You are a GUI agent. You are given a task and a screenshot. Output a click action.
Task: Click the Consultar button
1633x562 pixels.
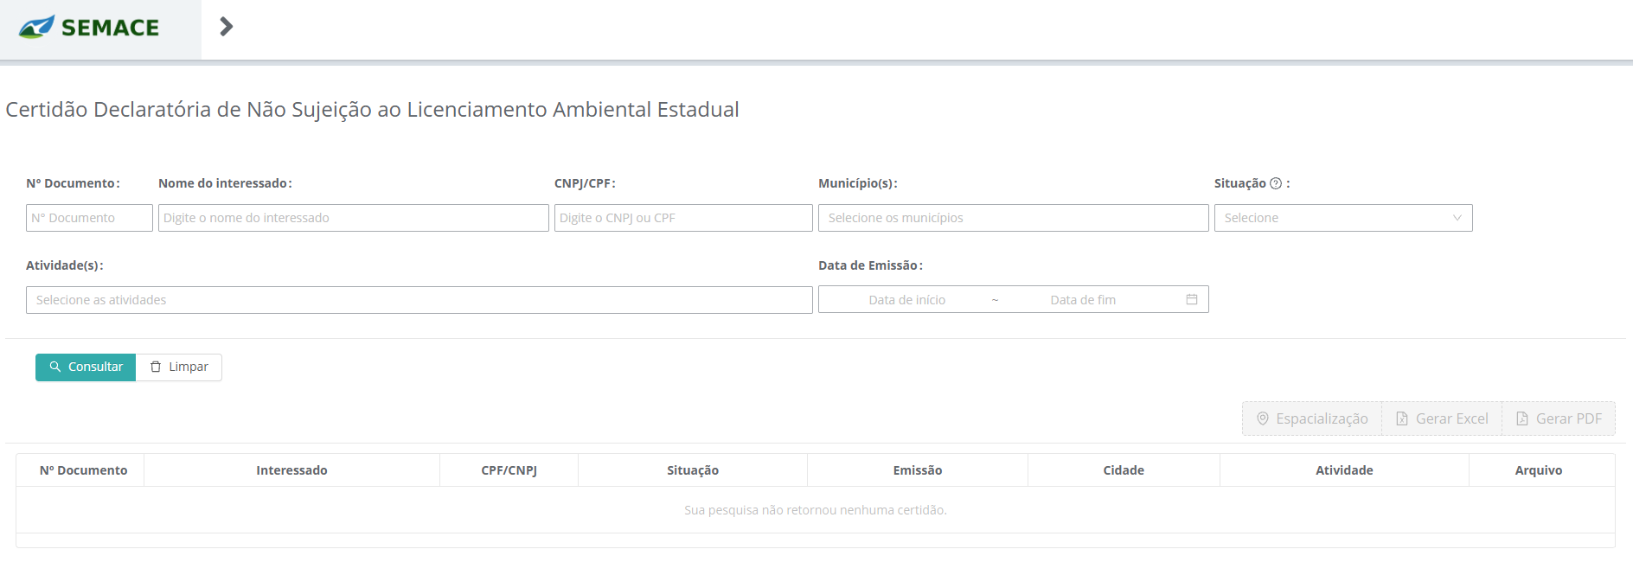[86, 367]
